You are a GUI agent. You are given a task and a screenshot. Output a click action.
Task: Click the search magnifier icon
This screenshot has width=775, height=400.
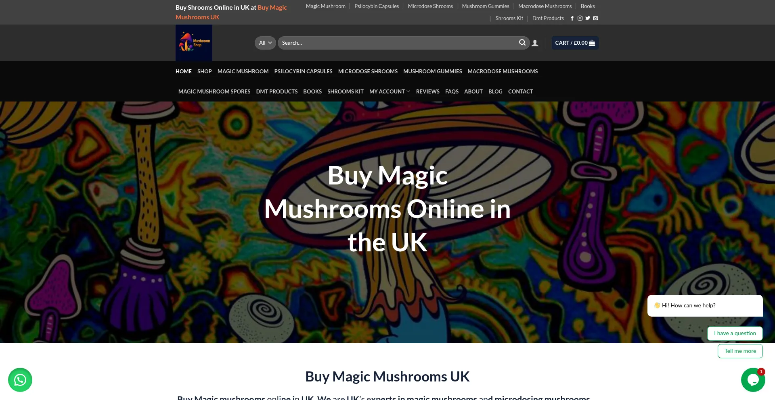click(522, 43)
